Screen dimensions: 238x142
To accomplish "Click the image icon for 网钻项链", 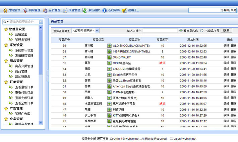I will (x=109, y=110).
